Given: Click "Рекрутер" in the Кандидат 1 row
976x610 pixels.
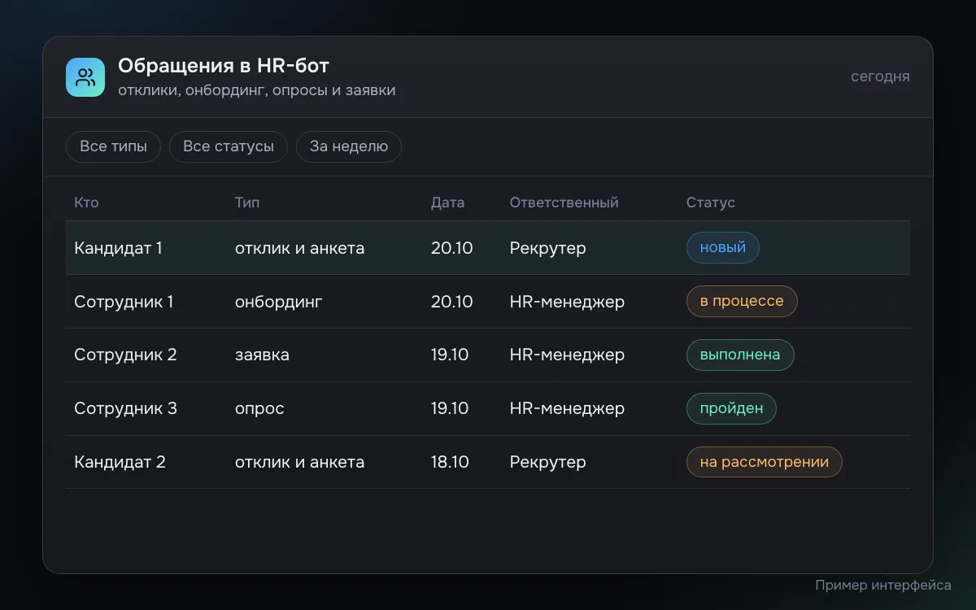Looking at the screenshot, I should (x=548, y=248).
